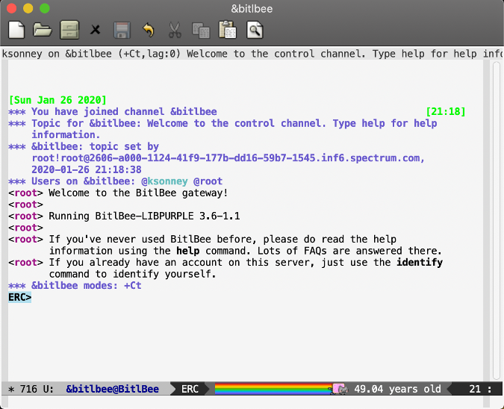Click the Nyan Cat in the mode line
This screenshot has height=409, width=504.
coord(340,389)
